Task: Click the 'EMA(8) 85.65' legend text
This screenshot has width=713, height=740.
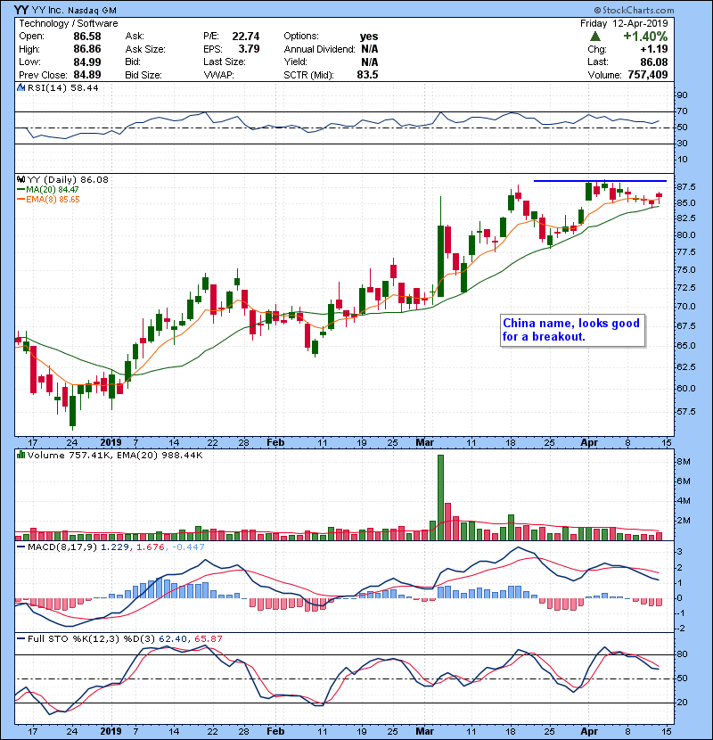Action: (x=53, y=199)
